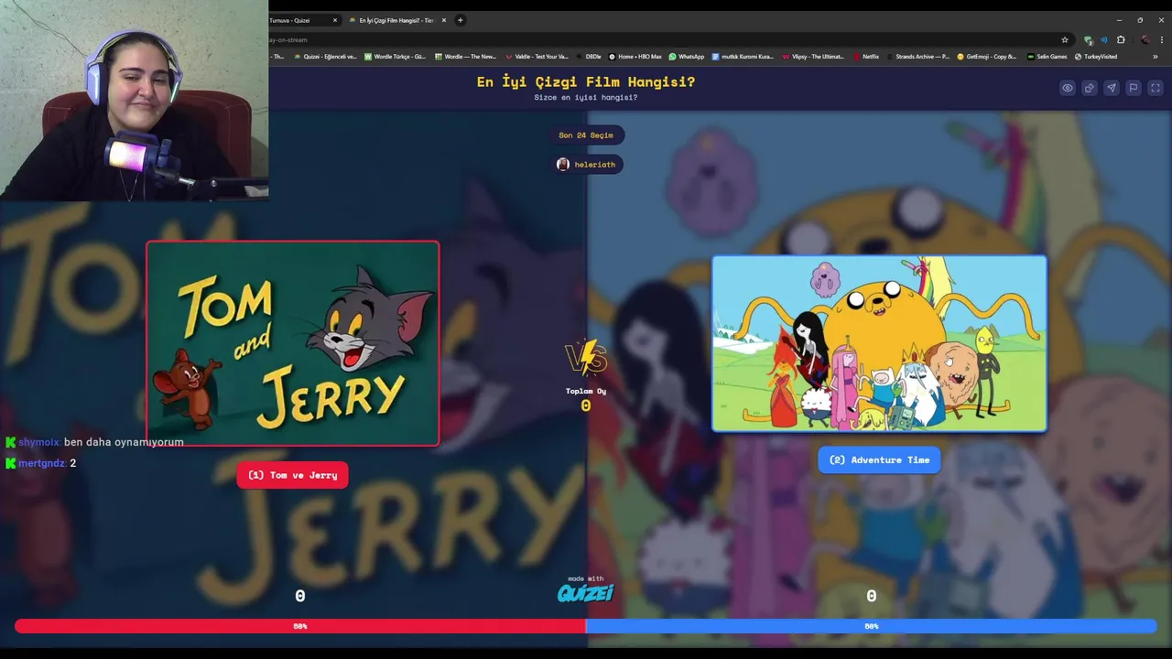Click the Toplam Oy vote counter
Viewport: 1172px width, 659px height.
[586, 399]
